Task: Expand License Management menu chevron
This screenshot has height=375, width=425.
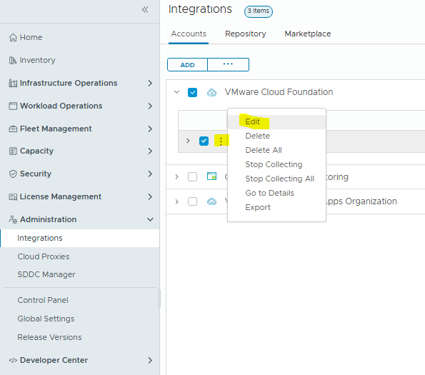Action: click(x=150, y=196)
